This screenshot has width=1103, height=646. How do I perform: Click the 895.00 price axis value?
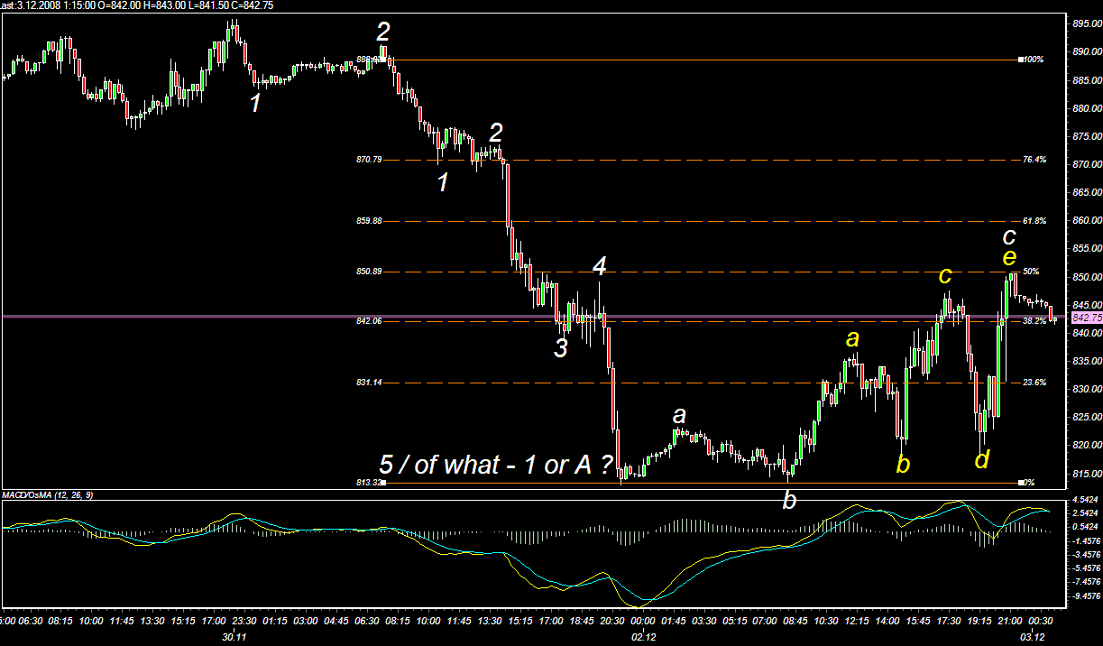[1085, 24]
